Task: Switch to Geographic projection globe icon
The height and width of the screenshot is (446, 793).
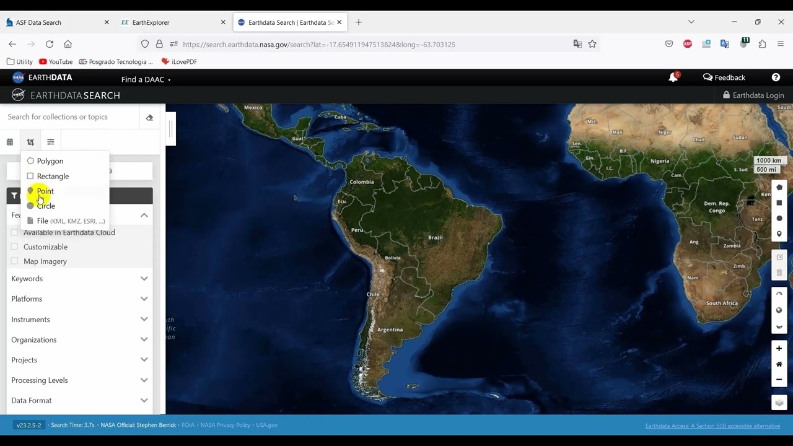Action: (x=779, y=310)
